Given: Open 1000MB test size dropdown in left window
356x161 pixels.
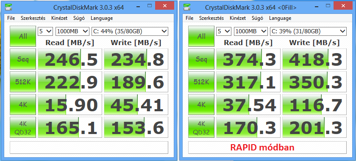Looking at the screenshot, I should [72, 31].
